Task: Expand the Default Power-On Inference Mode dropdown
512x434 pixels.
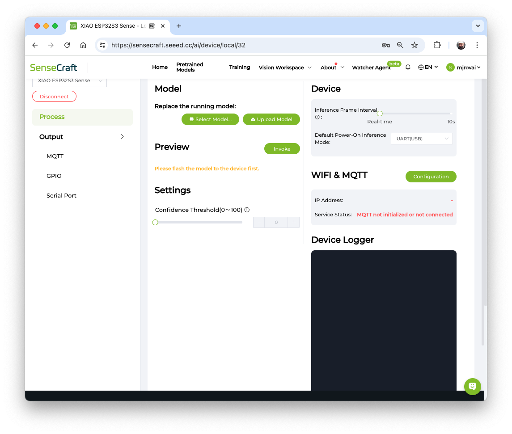Action: [x=422, y=139]
